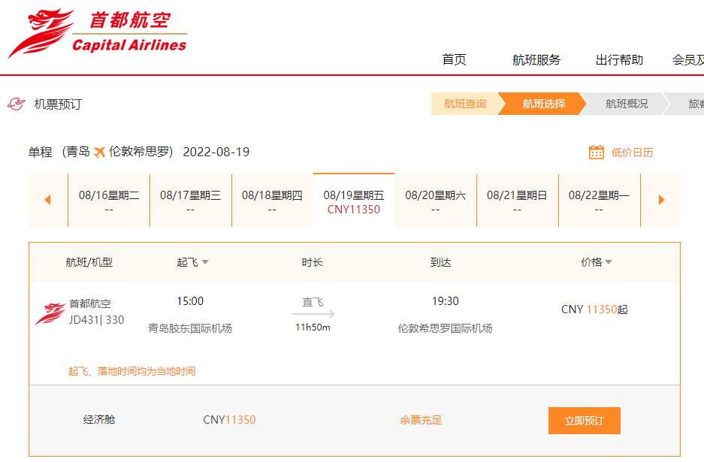This screenshot has width=704, height=462.
Task: Select the 航班选择 step
Action: coord(543,104)
